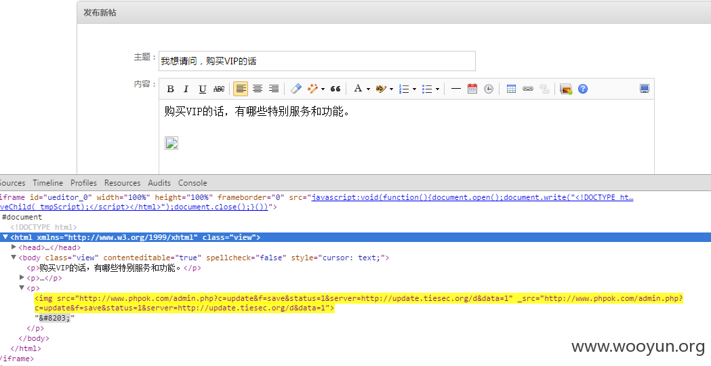Insert a horizontal rule
711x366 pixels.
click(x=456, y=89)
